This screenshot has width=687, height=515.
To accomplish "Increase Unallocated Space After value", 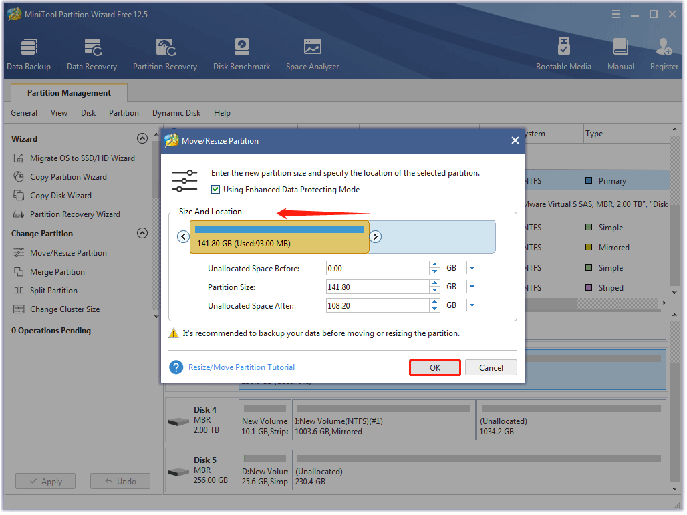I will coord(434,302).
